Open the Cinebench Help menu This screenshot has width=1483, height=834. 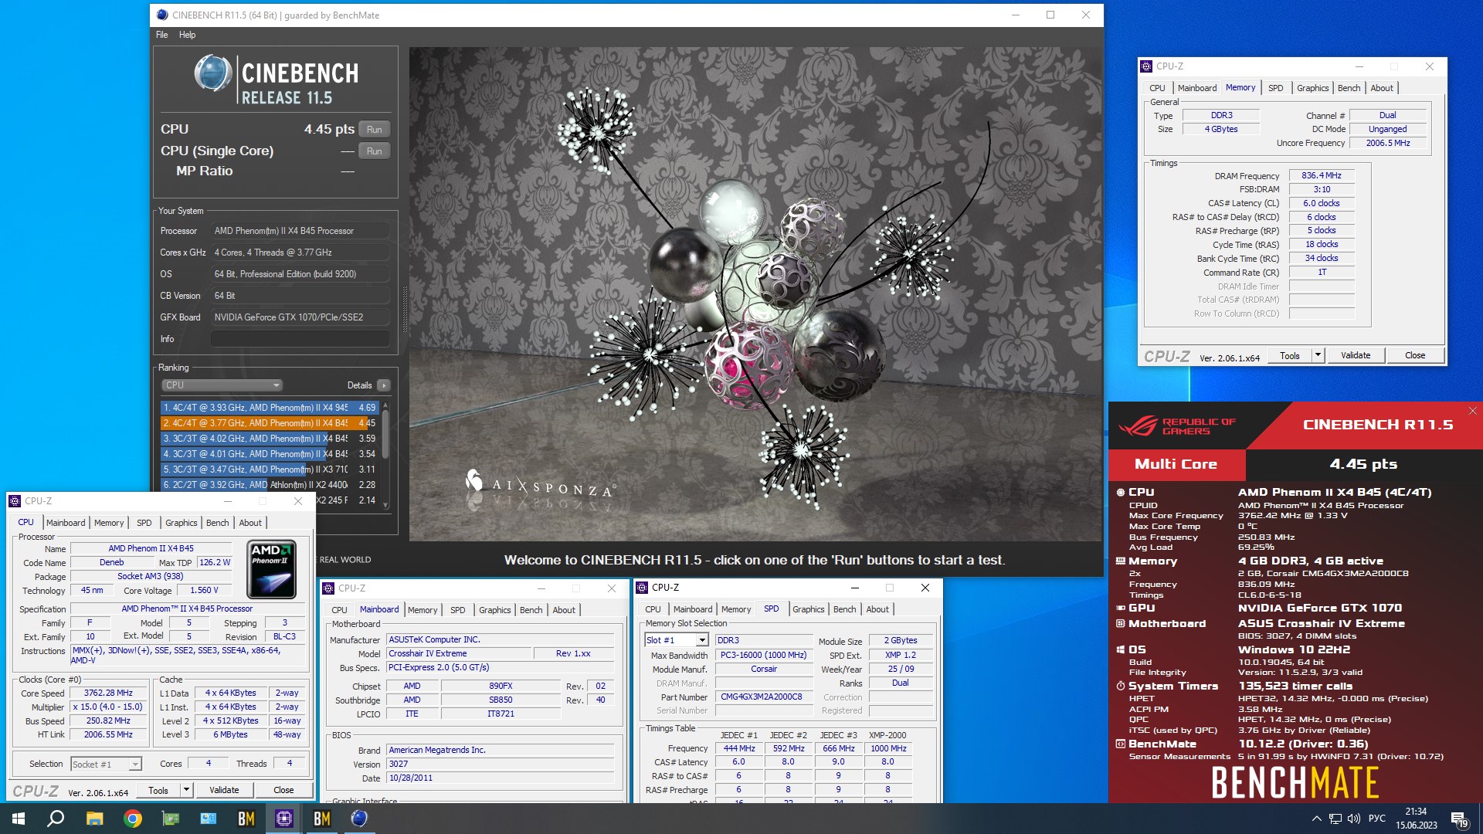(187, 35)
